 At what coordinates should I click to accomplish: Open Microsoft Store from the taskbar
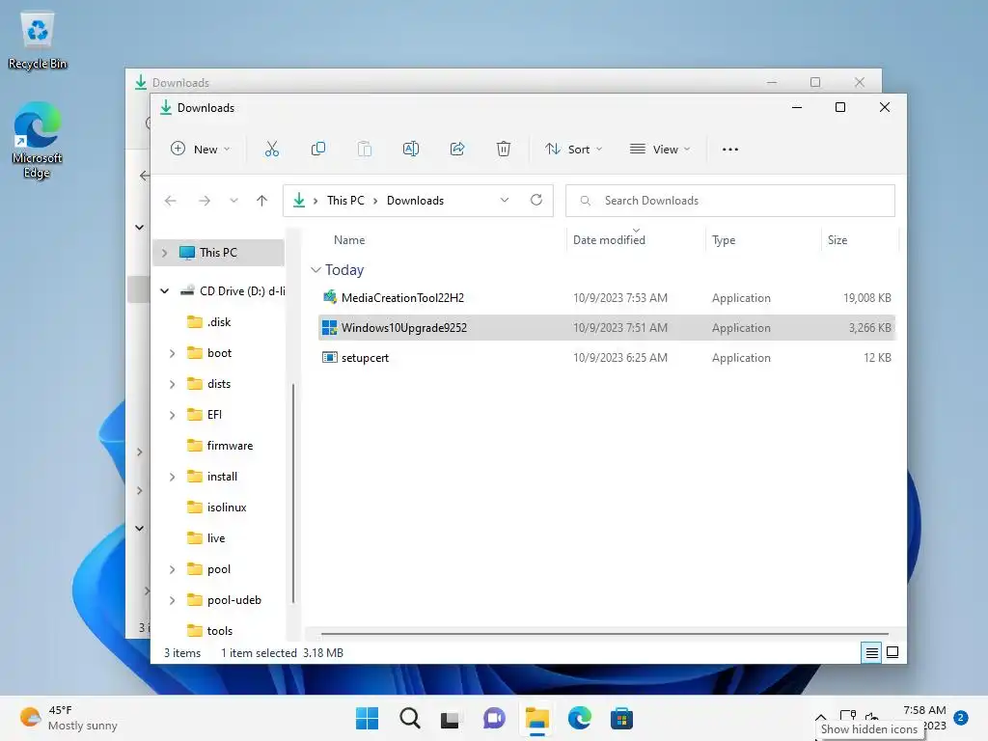click(x=621, y=718)
